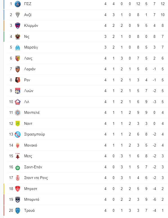This screenshot has width=168, height=218.
Task: Open the Λοριάν team name link
Action: point(30,69)
